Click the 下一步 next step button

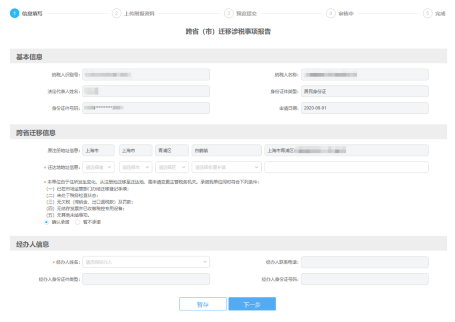(x=252, y=304)
